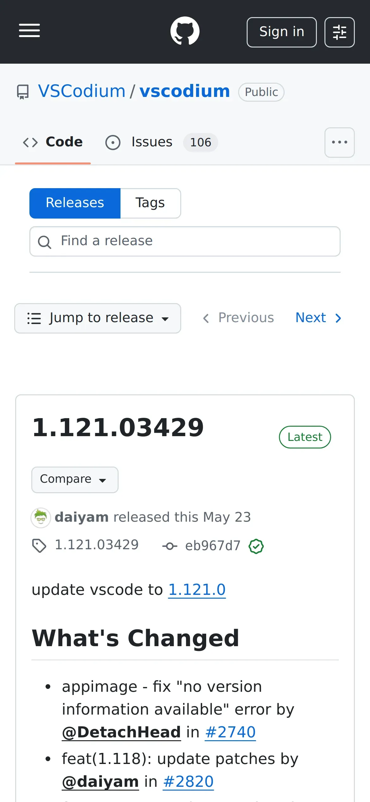Open the daiyam author profile link
Screen dimensions: 370x802
[x=82, y=517]
